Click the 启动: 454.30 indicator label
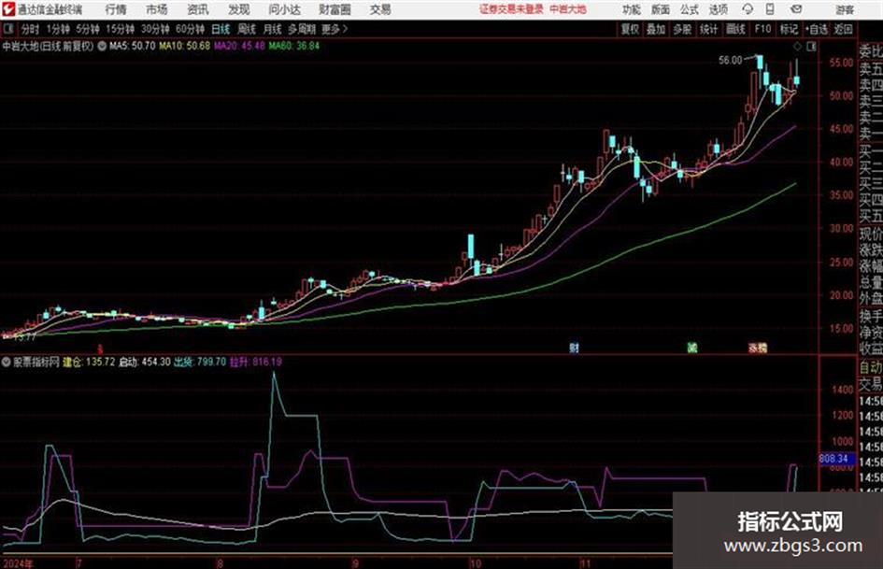This screenshot has width=883, height=569. (144, 362)
